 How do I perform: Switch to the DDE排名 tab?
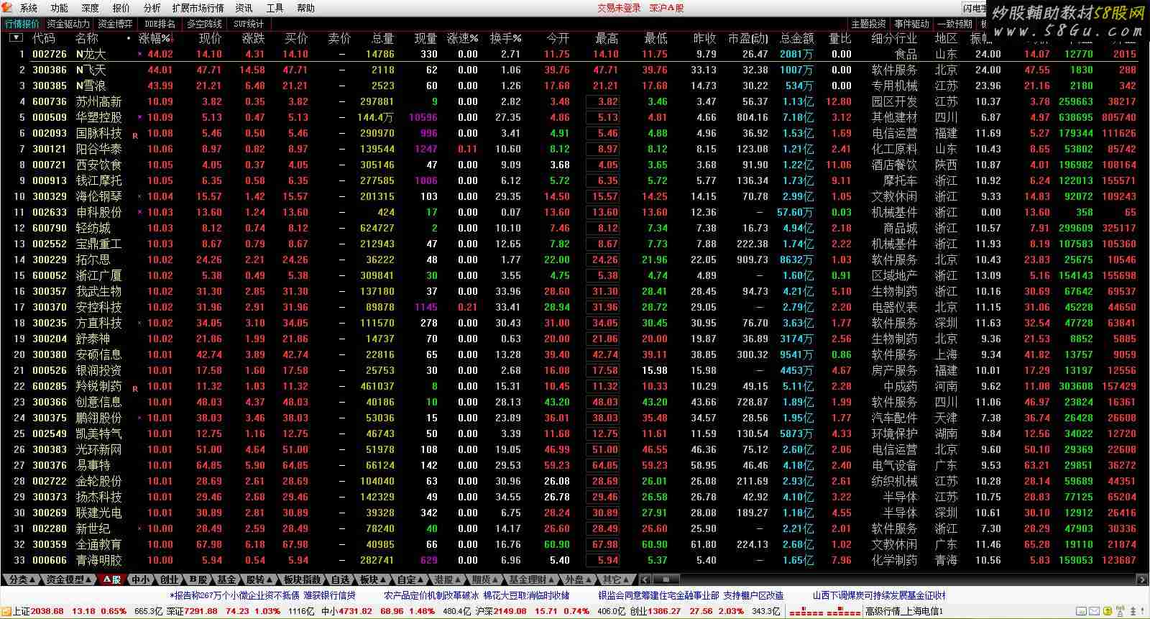click(160, 24)
